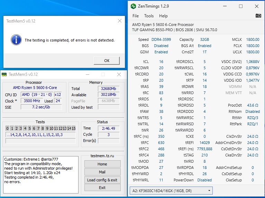The width and height of the screenshot is (265, 198).
Task: Click Load config & exit button
Action: pos(102,180)
